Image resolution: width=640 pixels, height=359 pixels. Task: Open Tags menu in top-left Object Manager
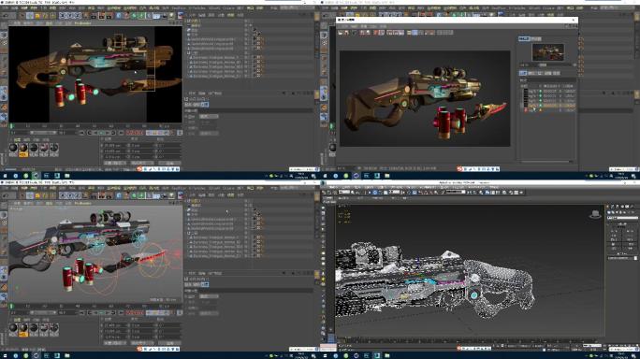(231, 15)
